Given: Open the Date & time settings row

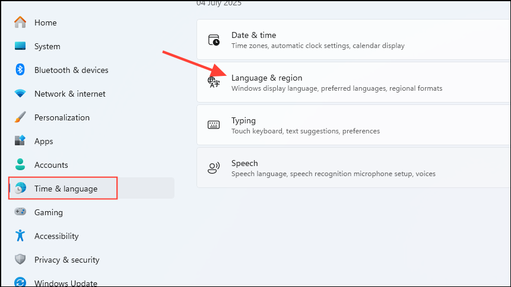Looking at the screenshot, I should pyautogui.click(x=353, y=40).
